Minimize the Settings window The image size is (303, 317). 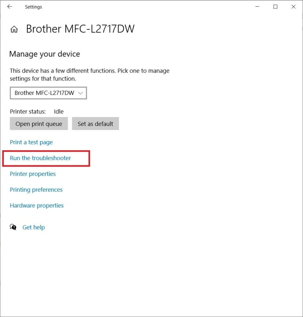257,7
